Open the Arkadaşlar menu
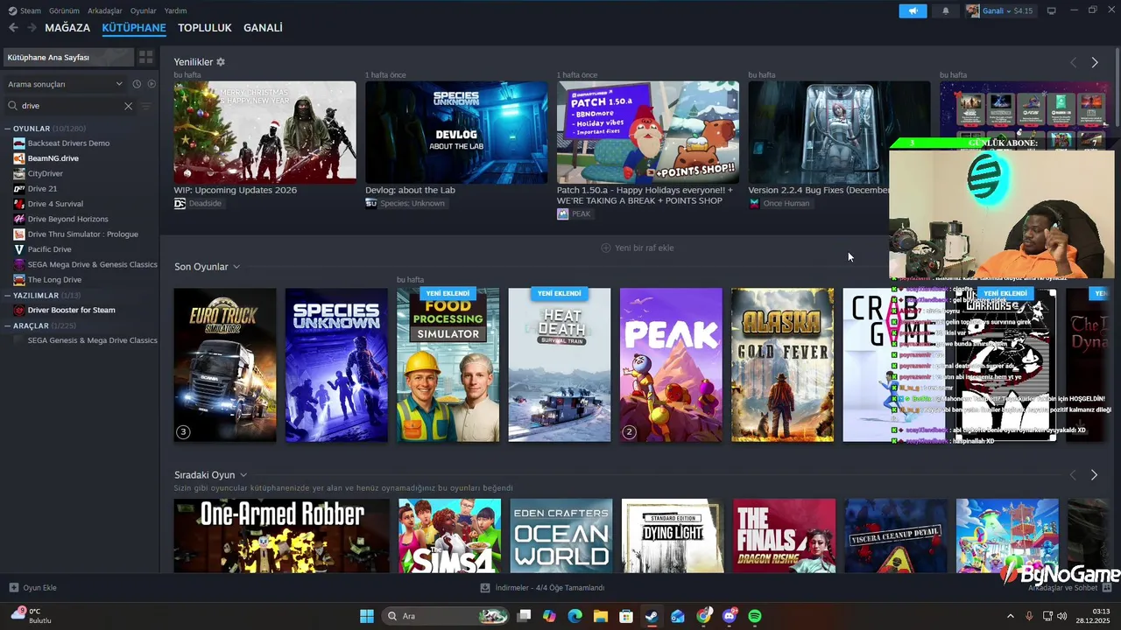Viewport: 1121px width, 630px height. [105, 10]
